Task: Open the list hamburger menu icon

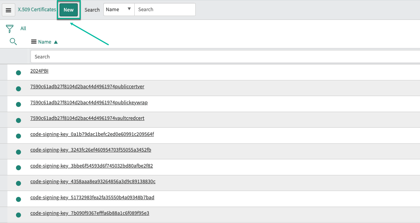Action: pyautogui.click(x=9, y=10)
